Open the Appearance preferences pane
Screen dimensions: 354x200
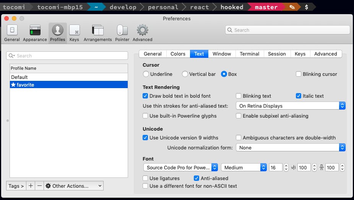click(x=35, y=33)
